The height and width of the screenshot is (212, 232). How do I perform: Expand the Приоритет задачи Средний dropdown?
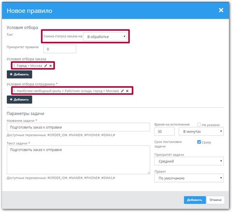point(189,161)
